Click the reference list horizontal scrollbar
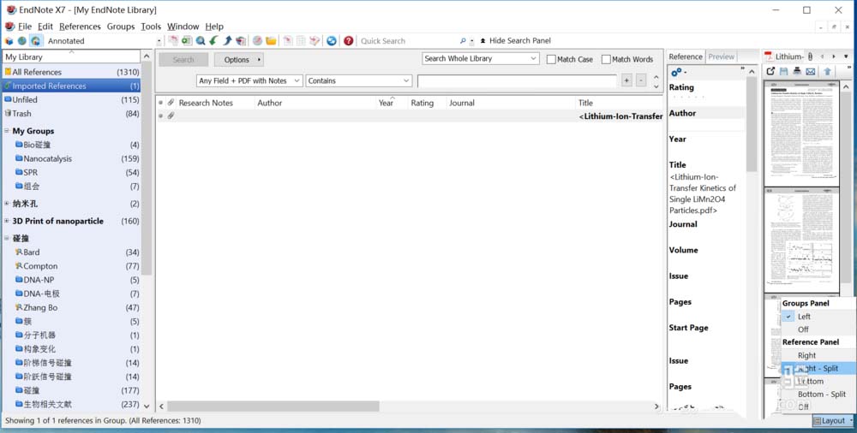 click(273, 406)
